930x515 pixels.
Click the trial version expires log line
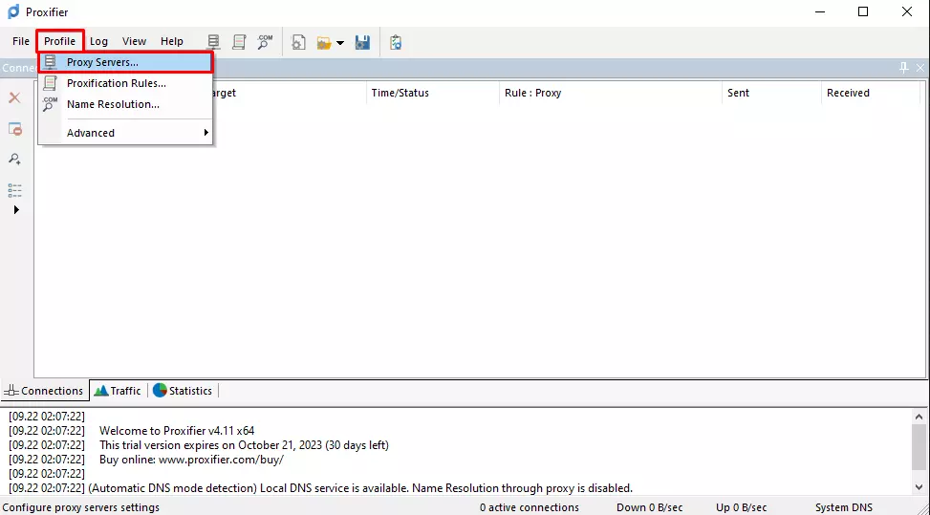pos(244,445)
